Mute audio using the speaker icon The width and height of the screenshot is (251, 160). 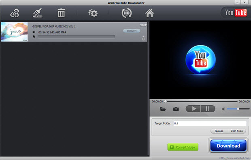coord(223,109)
